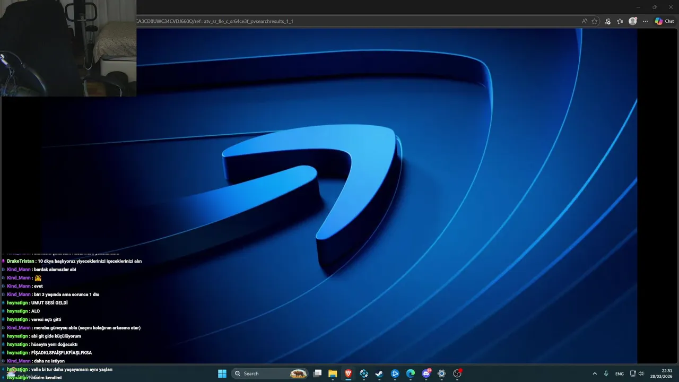The height and width of the screenshot is (382, 679).
Task: Click chat message "UMUT SESİ GELDİ"
Action: coord(49,302)
